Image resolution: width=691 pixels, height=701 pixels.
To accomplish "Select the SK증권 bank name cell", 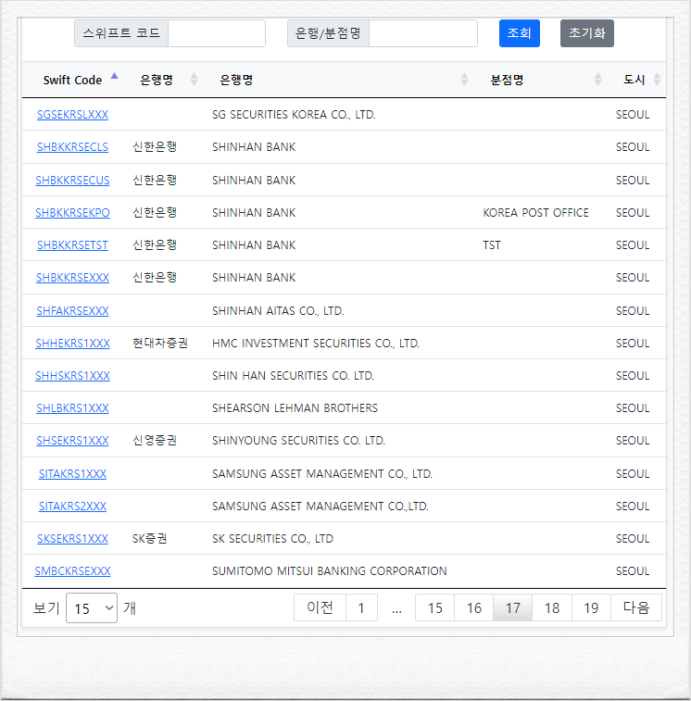I will 150,538.
